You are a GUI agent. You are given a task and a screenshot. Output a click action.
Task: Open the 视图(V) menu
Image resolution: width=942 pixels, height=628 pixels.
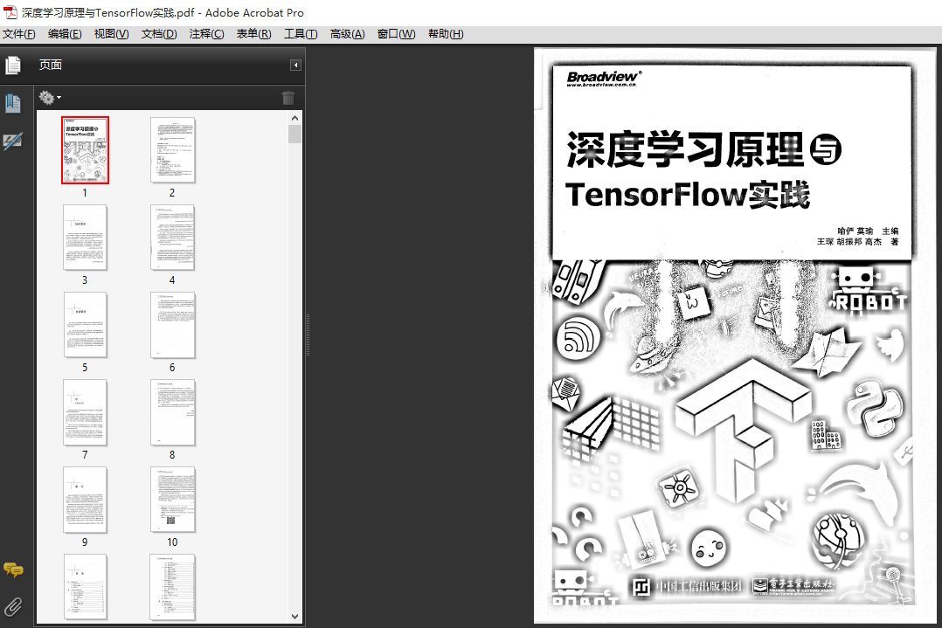click(x=111, y=33)
